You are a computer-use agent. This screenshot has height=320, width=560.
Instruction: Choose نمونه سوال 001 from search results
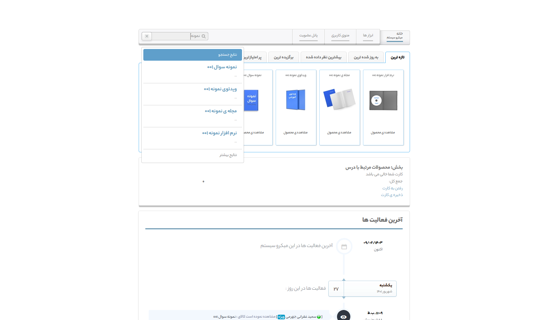[x=222, y=67]
